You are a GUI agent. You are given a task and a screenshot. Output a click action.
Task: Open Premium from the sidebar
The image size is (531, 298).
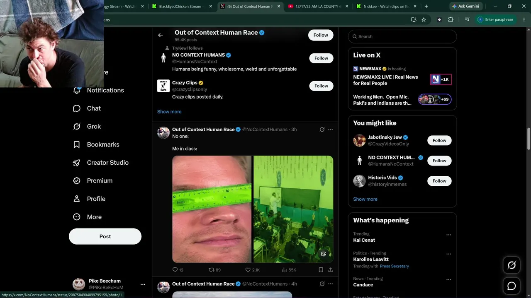pos(93,181)
